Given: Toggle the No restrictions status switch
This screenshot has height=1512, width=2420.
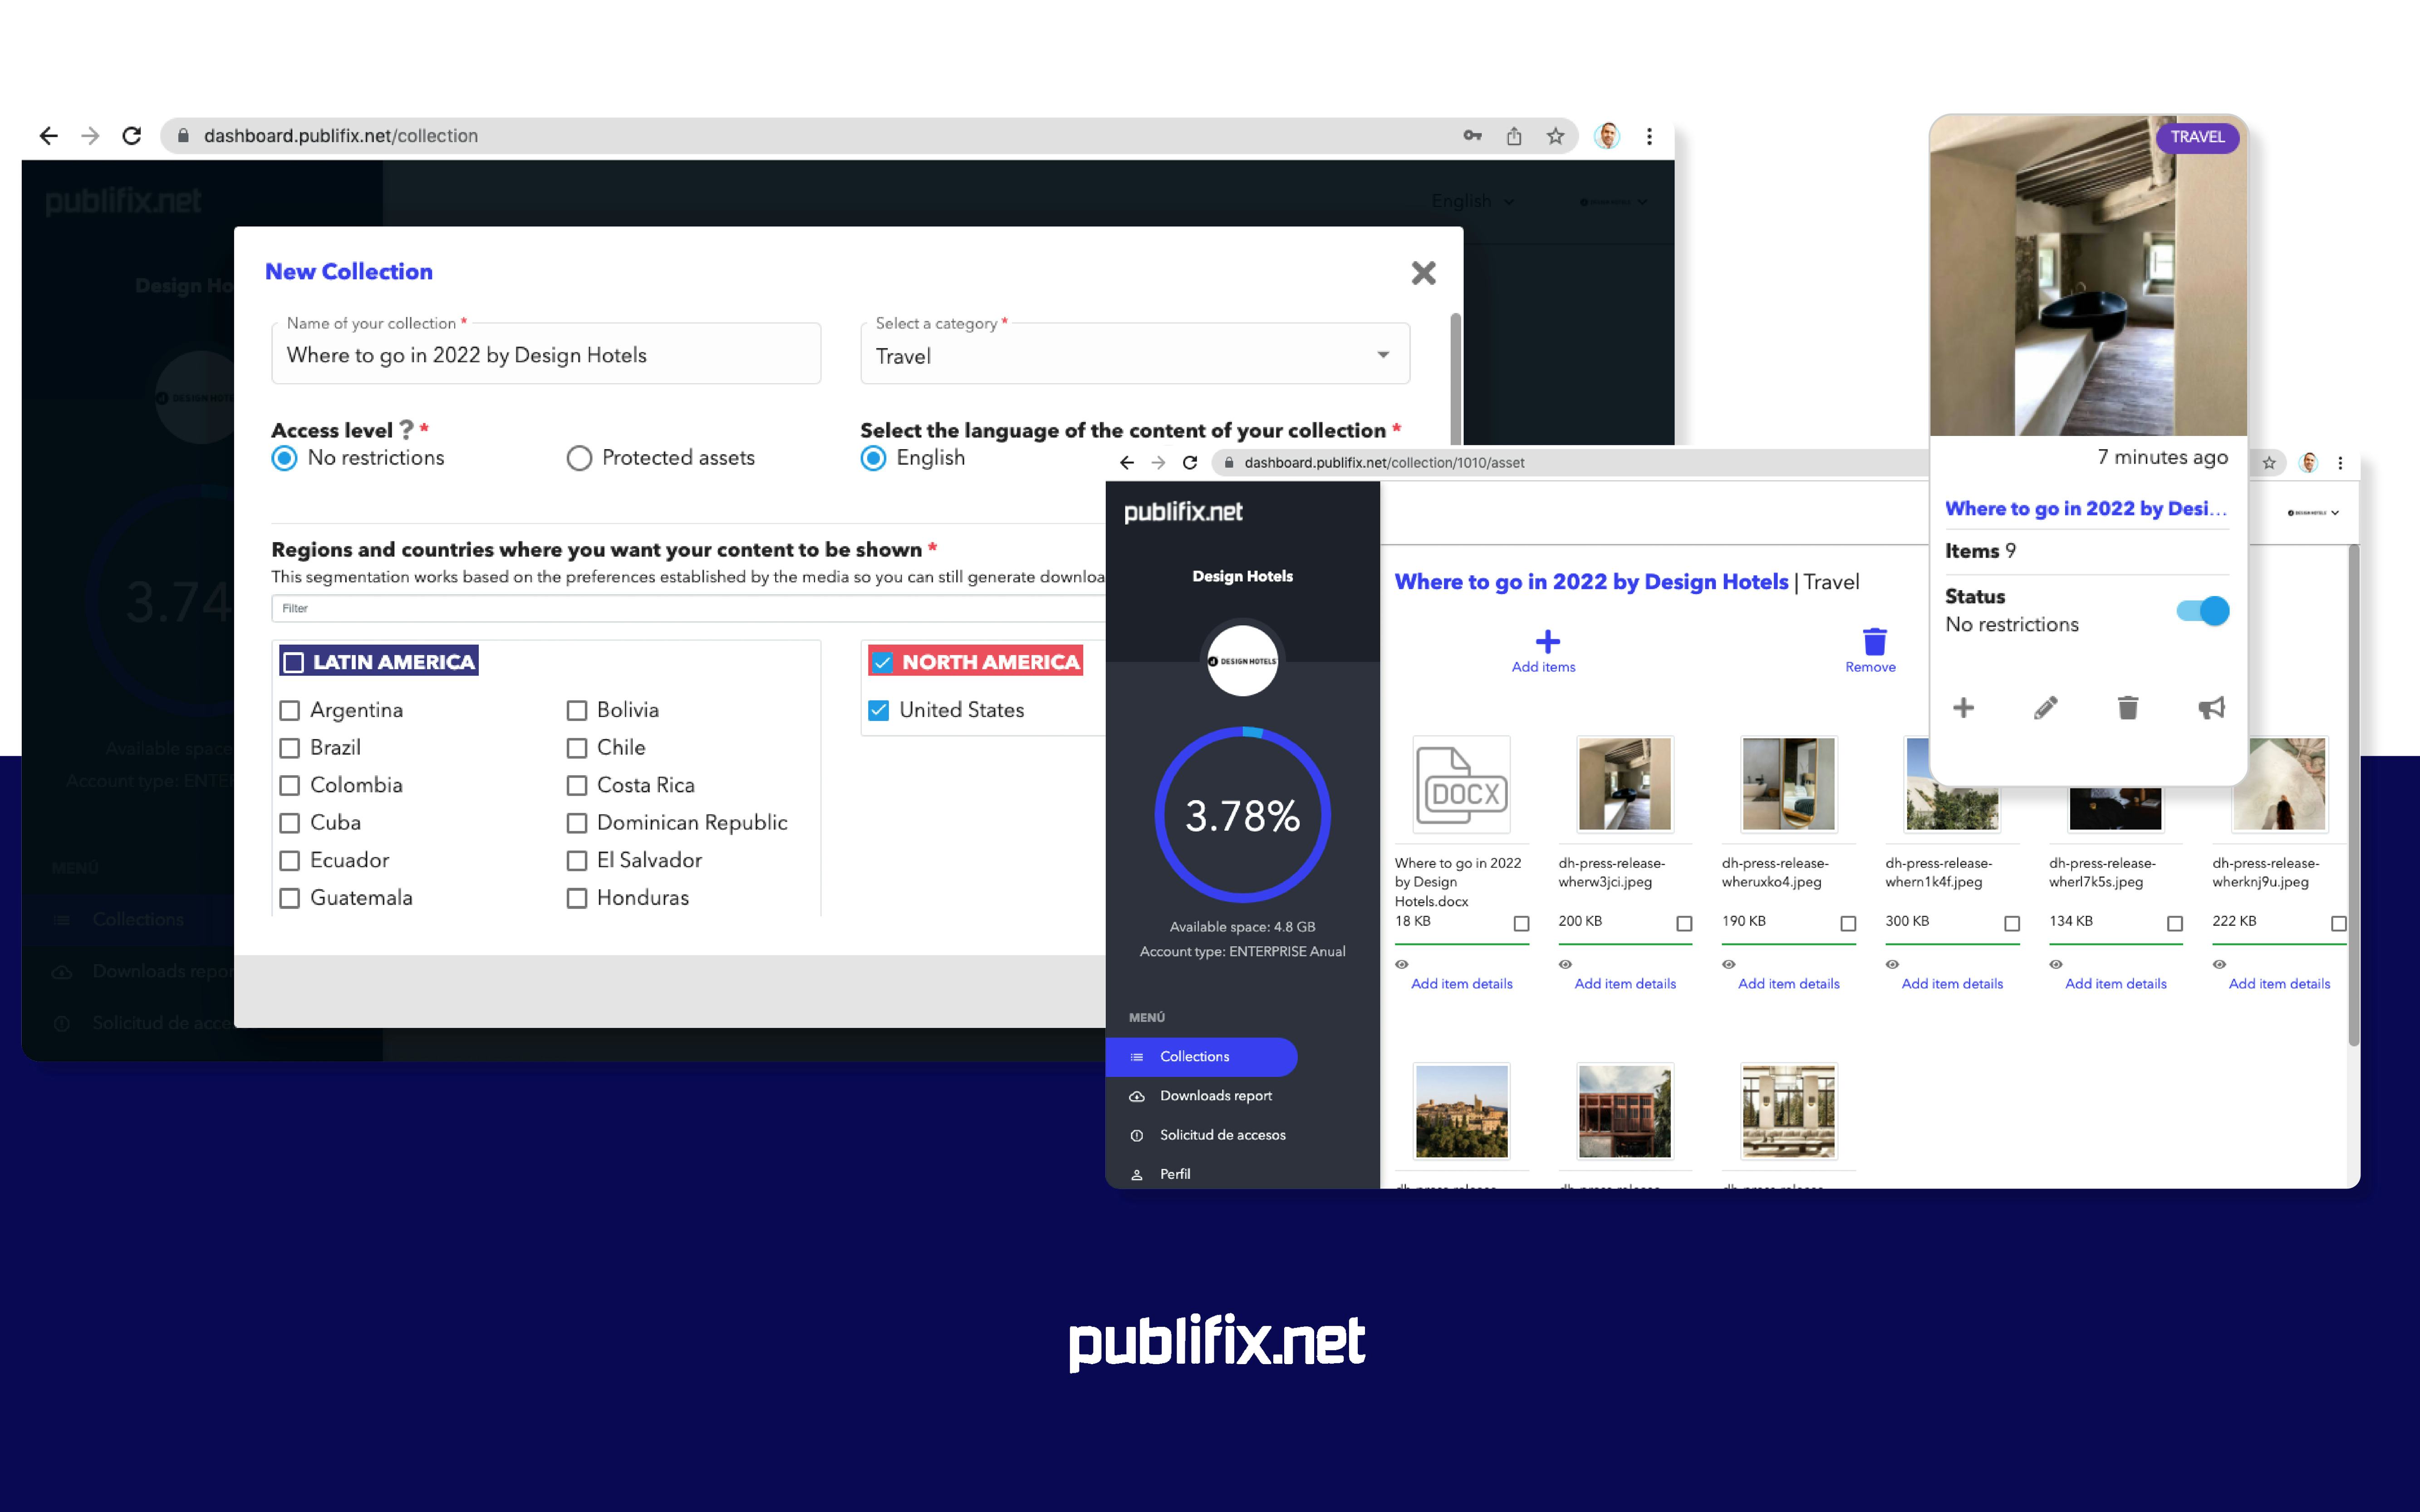Looking at the screenshot, I should click(2202, 610).
